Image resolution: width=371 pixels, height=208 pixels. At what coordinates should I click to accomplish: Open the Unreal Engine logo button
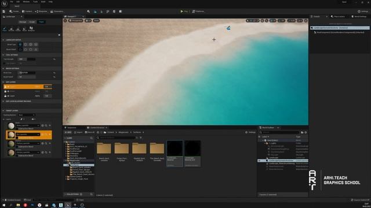4,4
